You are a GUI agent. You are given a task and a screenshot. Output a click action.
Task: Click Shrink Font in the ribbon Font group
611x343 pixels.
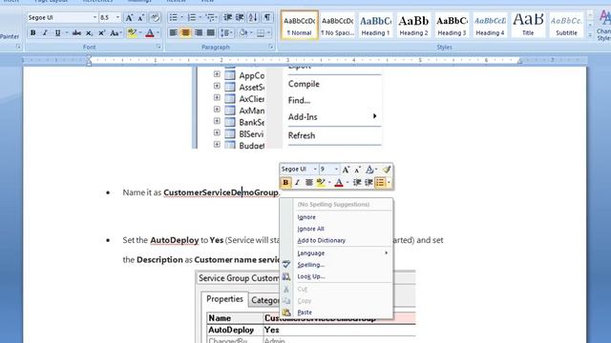point(140,17)
